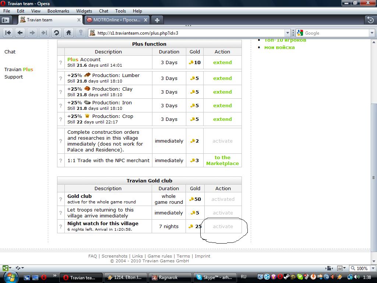
Task: Open a new tab with plus button
Action: coord(157,20)
